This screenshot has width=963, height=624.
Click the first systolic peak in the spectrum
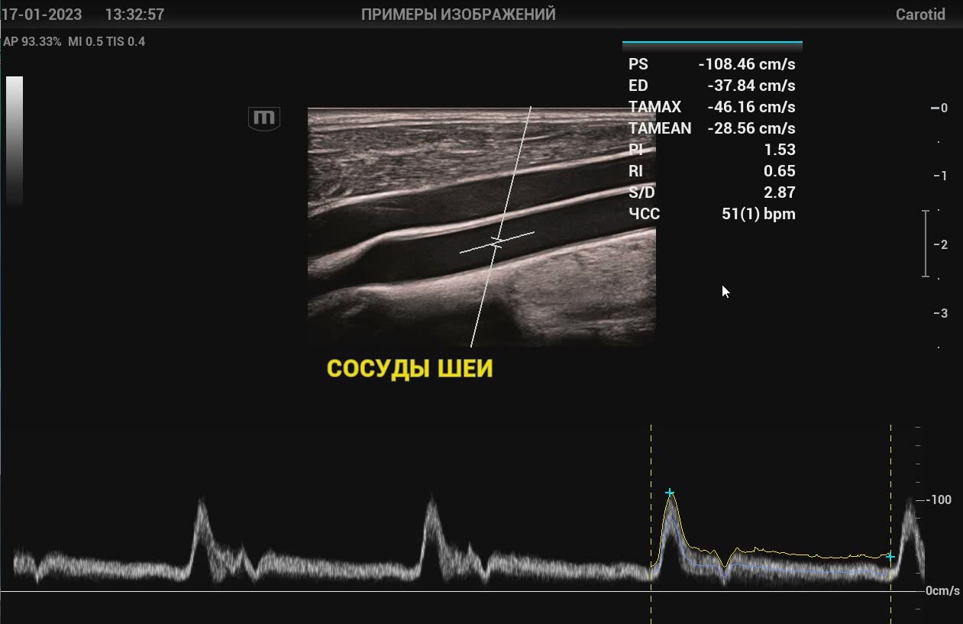[x=202, y=506]
